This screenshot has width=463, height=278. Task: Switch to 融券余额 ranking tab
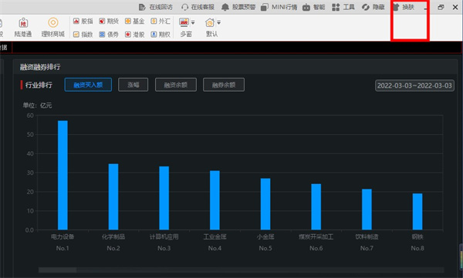[x=224, y=85]
